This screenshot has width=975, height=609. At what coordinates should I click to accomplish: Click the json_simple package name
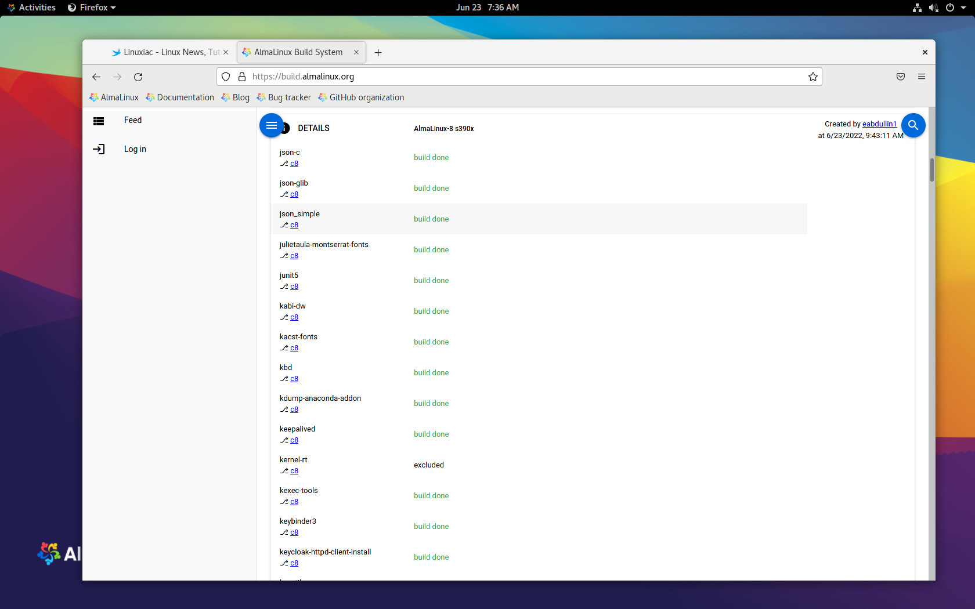tap(299, 214)
